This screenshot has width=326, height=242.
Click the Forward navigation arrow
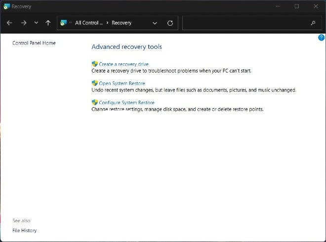pos(24,23)
